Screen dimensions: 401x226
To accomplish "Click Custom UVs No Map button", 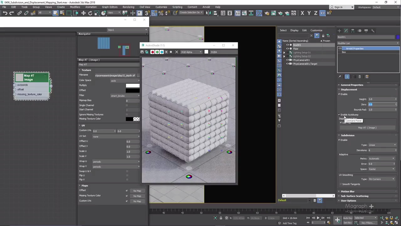I will coord(137,201).
